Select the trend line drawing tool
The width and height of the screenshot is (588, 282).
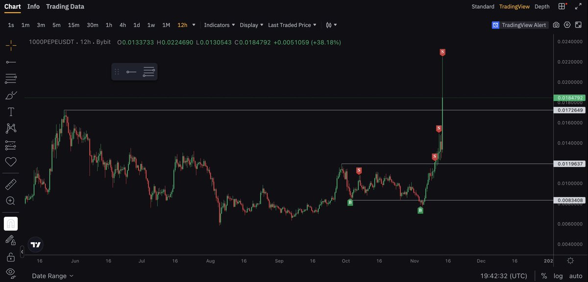[11, 62]
